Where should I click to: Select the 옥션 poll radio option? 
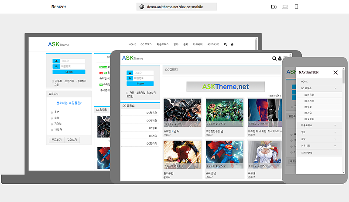pos(52,112)
